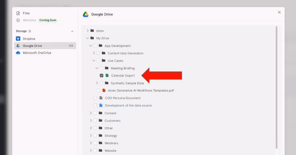
Task: Select Google Drive storage option
Action: [x=45, y=46]
